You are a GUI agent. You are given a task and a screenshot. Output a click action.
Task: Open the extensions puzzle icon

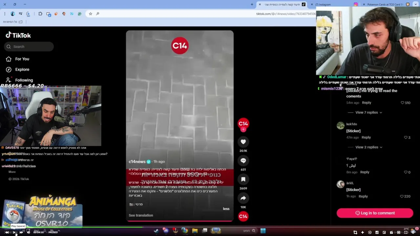[x=40, y=14]
